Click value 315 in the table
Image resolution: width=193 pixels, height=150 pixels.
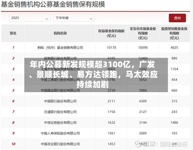[x=174, y=101]
